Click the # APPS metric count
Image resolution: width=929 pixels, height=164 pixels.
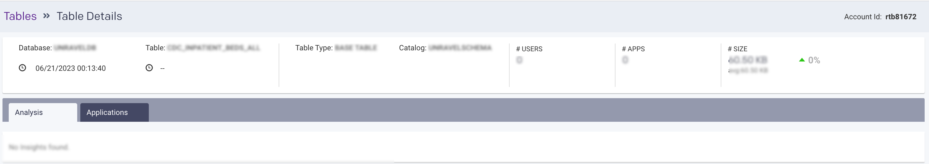[625, 60]
